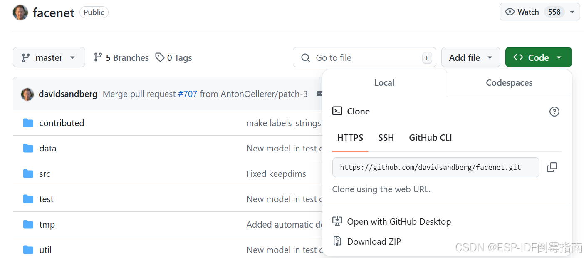The height and width of the screenshot is (258, 584).
Task: Select the HTTPS clone tab
Action: [350, 138]
